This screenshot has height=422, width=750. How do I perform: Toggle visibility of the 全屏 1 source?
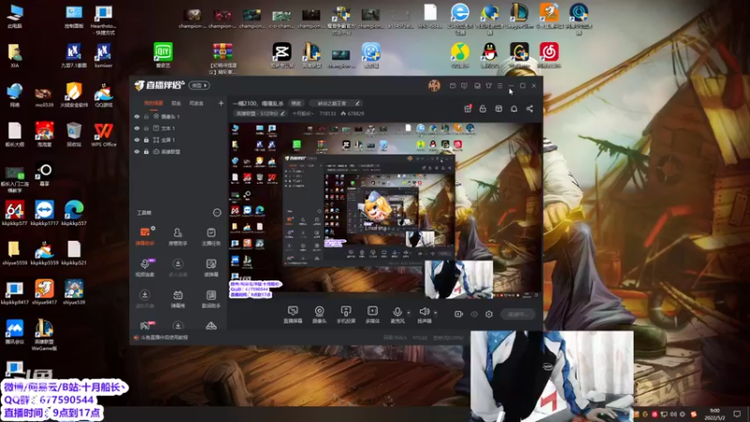coord(137,140)
